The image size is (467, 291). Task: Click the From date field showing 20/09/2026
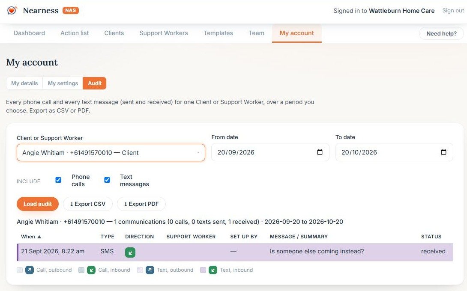click(270, 152)
